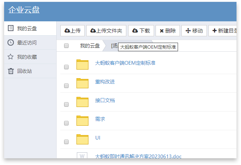
Task: Navigate to 我的云盘 in the breadcrumb
Action: tap(90, 46)
